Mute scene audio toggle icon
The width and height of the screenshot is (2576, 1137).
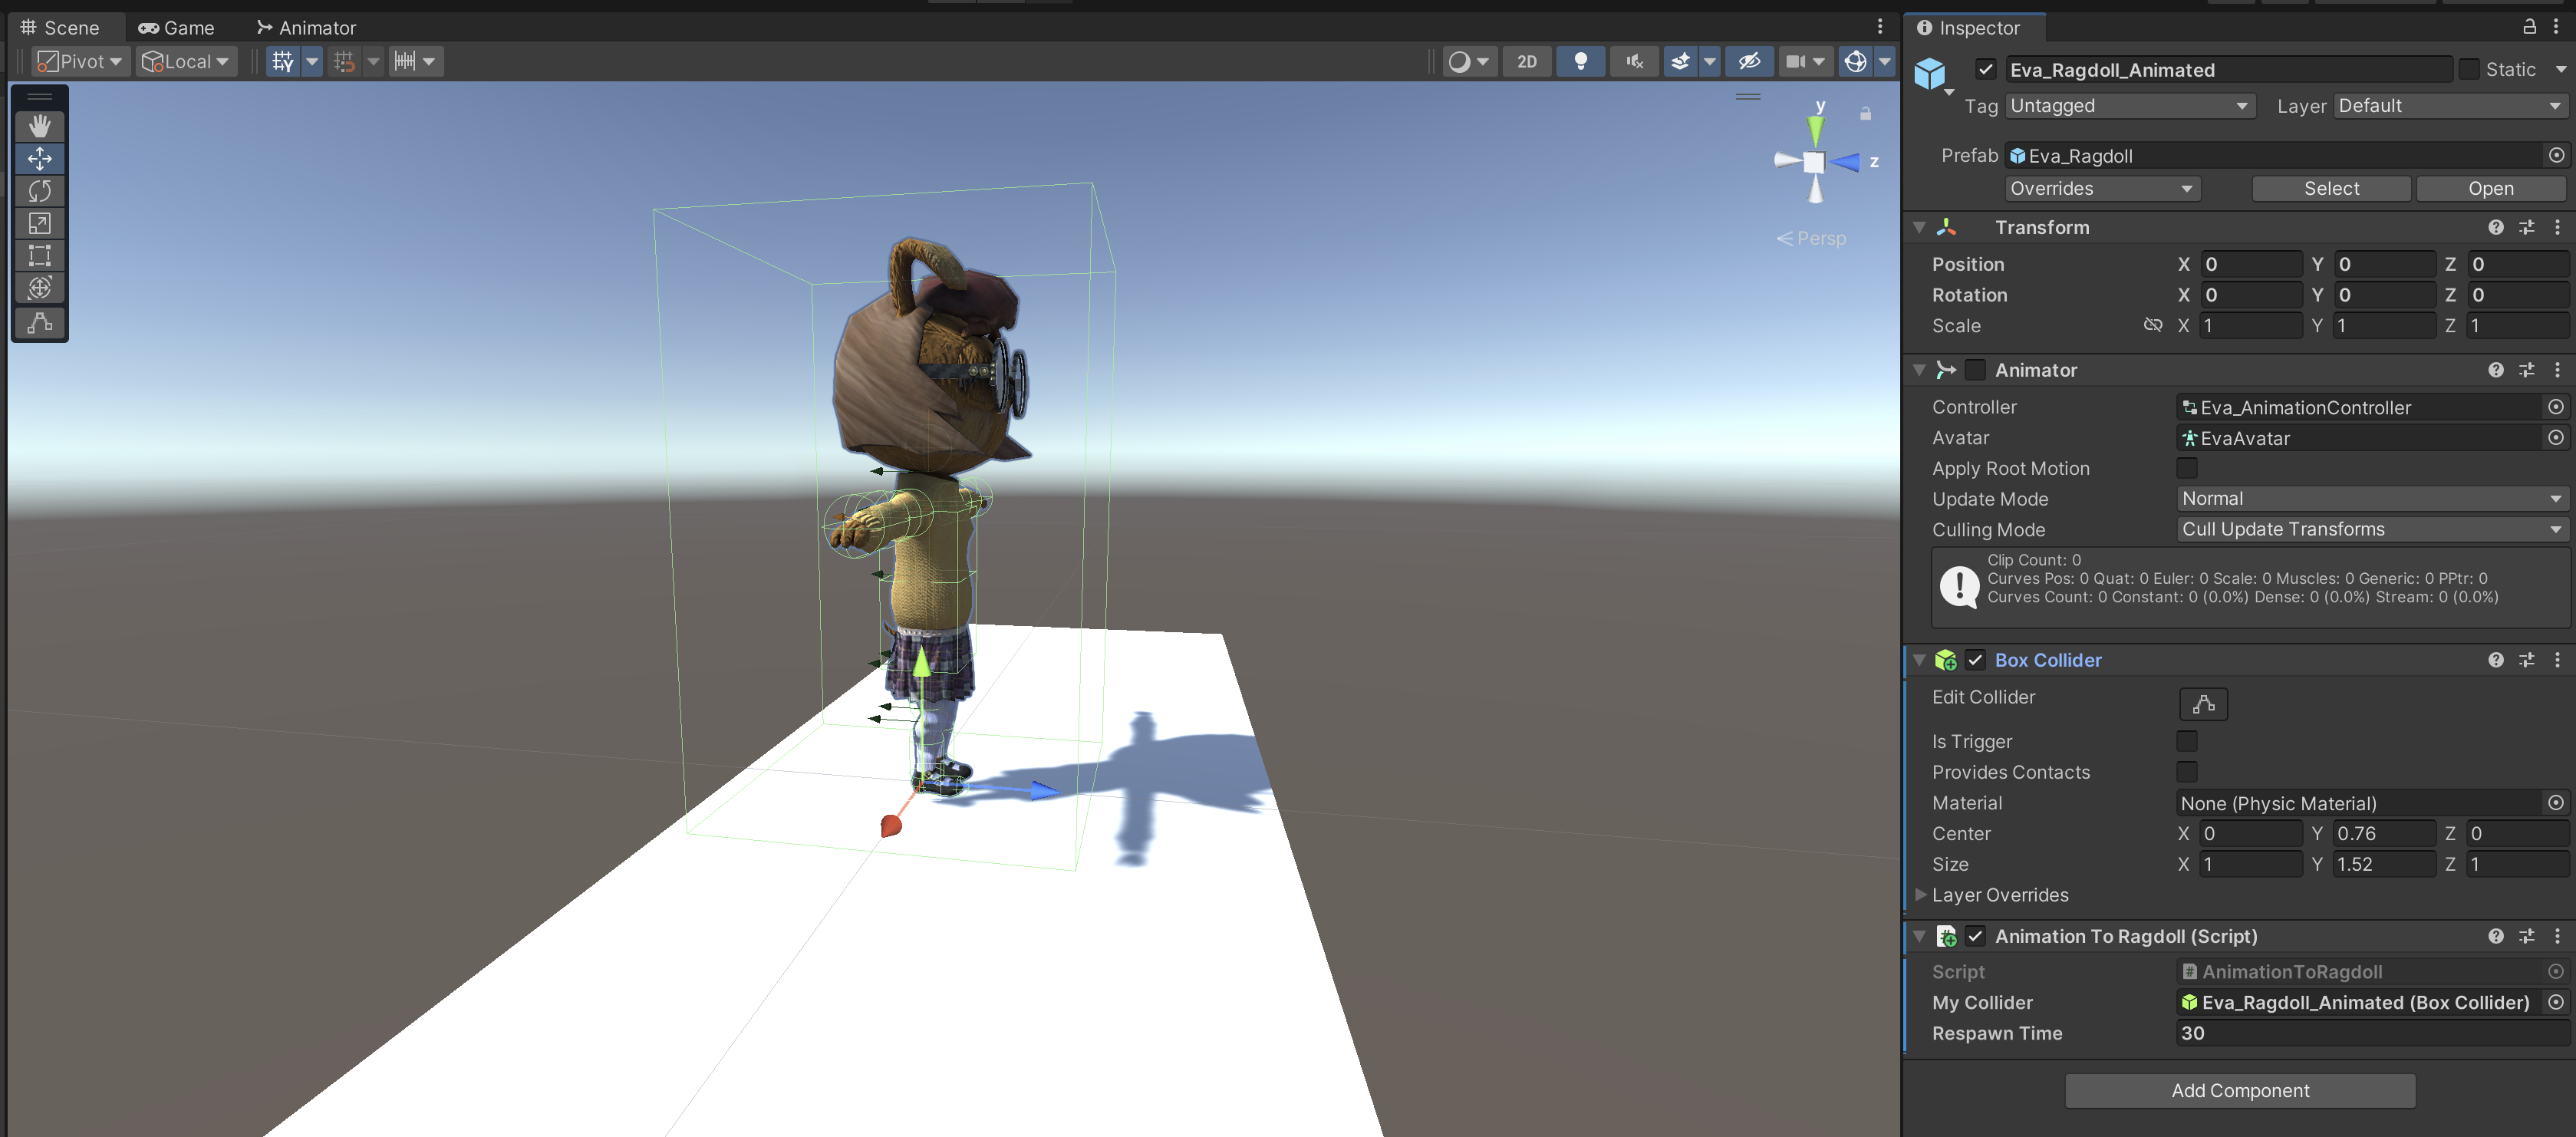[1634, 62]
